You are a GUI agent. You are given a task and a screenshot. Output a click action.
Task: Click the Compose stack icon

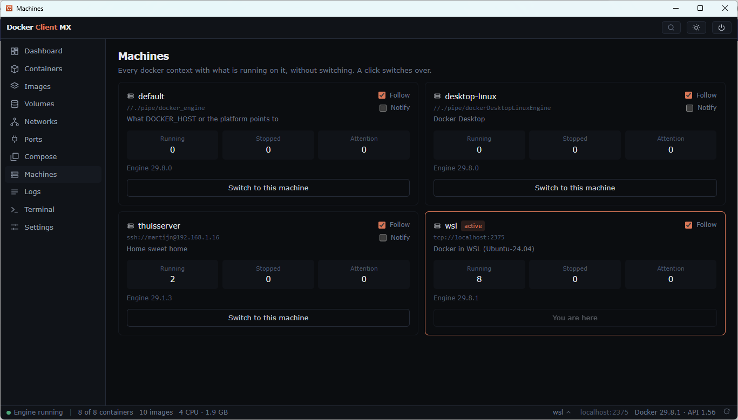(15, 157)
